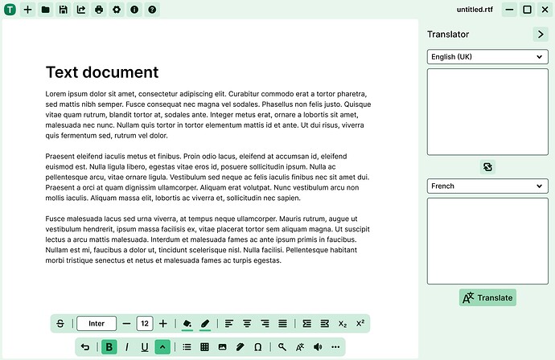Click the Translate button
Viewport: 555px width, 360px height.
tap(487, 297)
